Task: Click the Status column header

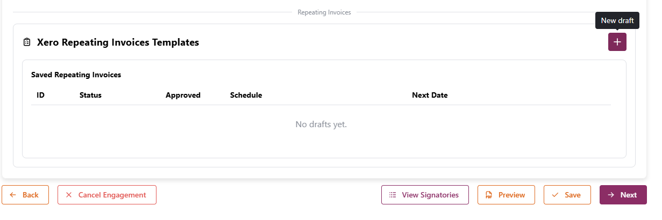Action: click(90, 95)
